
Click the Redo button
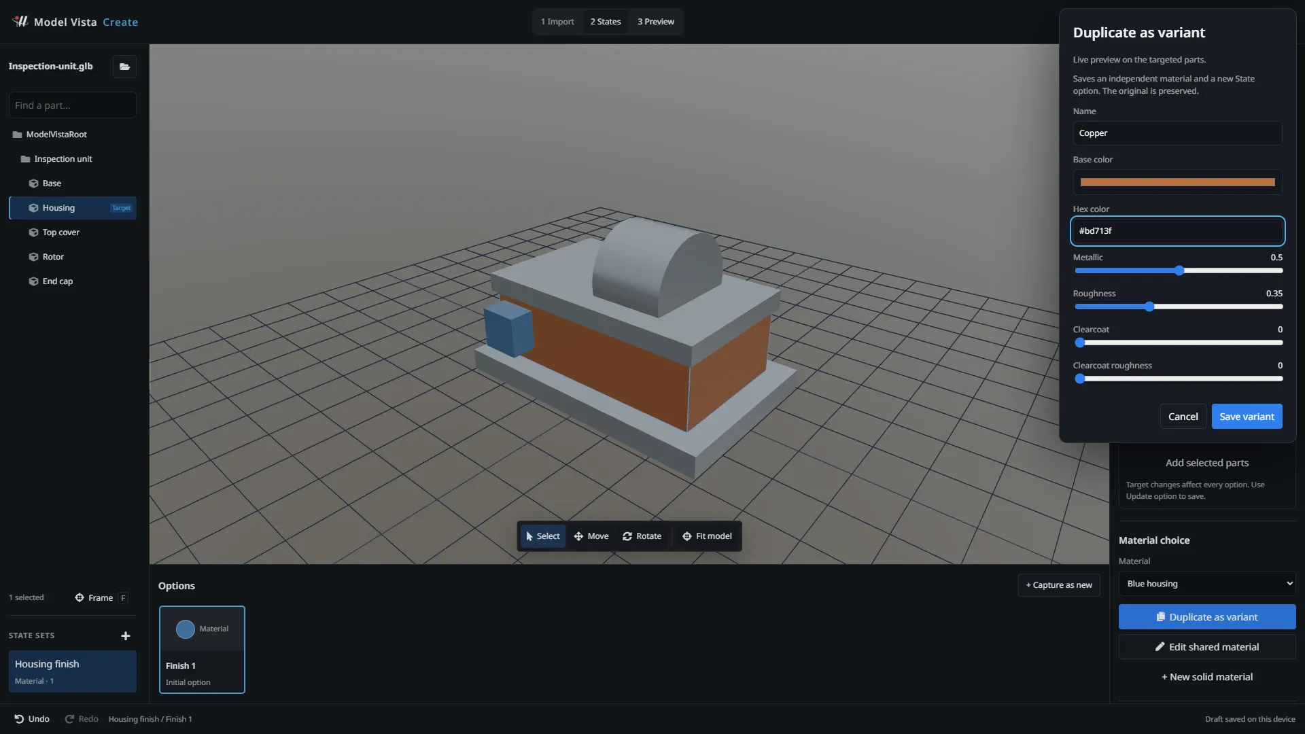pyautogui.click(x=82, y=719)
